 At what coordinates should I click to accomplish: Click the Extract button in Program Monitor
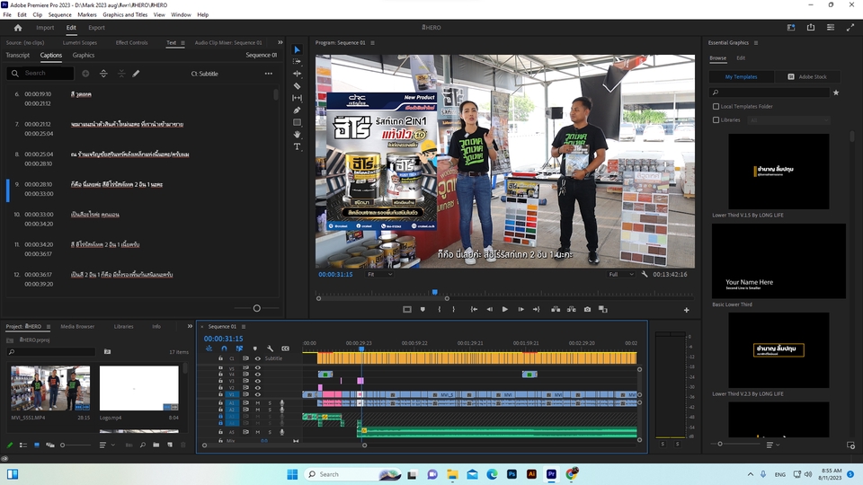(x=572, y=310)
